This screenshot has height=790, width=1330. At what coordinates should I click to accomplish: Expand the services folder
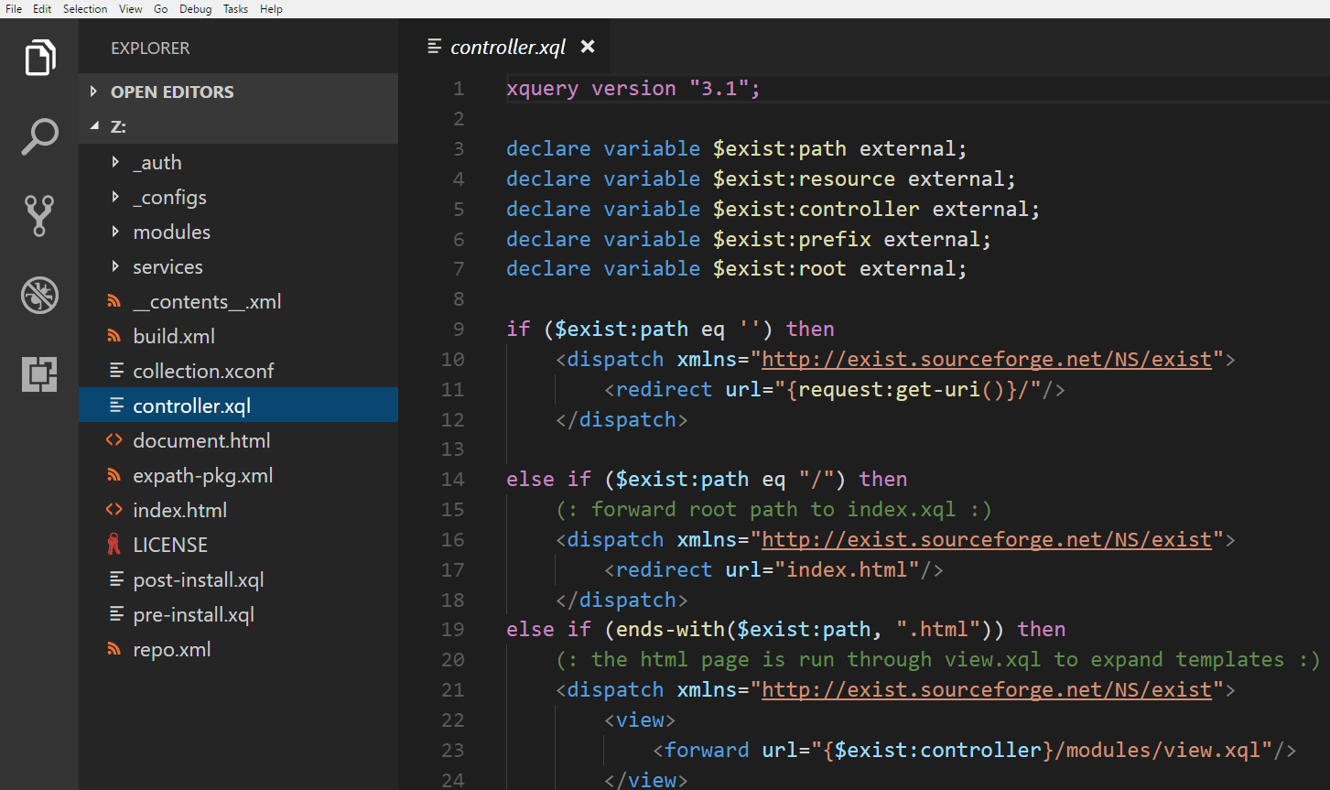(x=115, y=266)
